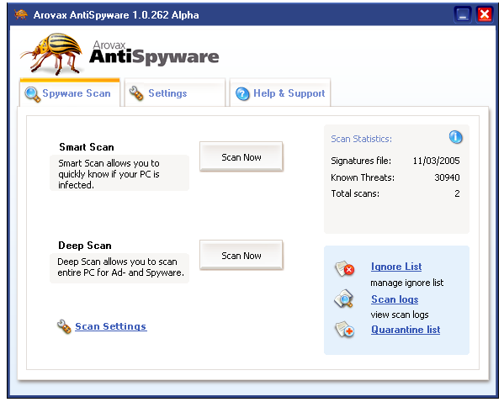The image size is (504, 402).
Task: Click the Known Threats value 30940
Action: click(x=447, y=177)
